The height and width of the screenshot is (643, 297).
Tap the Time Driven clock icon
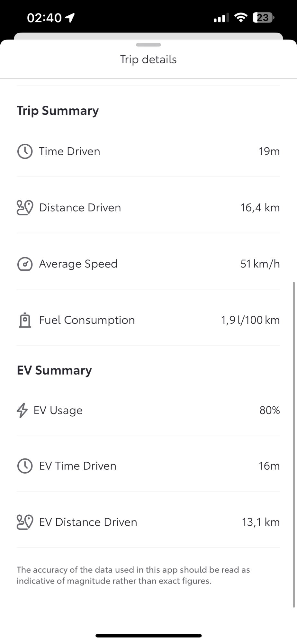click(x=25, y=151)
